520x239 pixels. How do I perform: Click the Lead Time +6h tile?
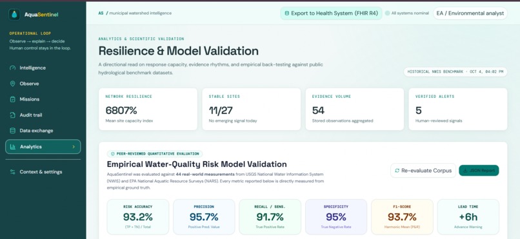pyautogui.click(x=468, y=217)
